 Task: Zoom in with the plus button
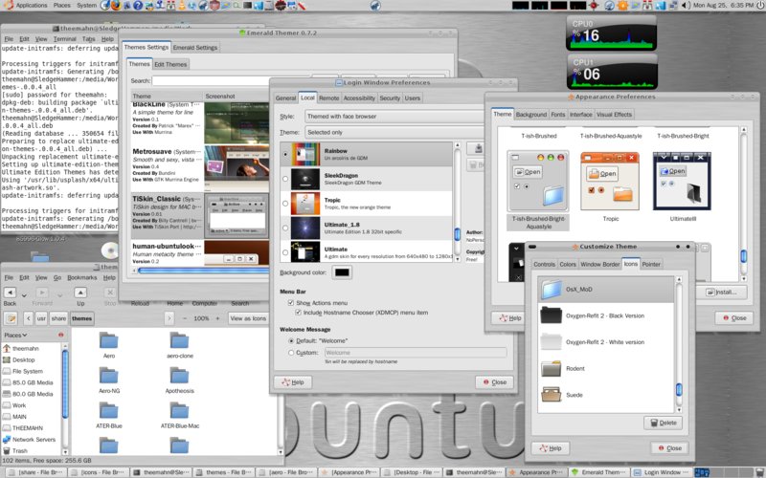point(218,318)
